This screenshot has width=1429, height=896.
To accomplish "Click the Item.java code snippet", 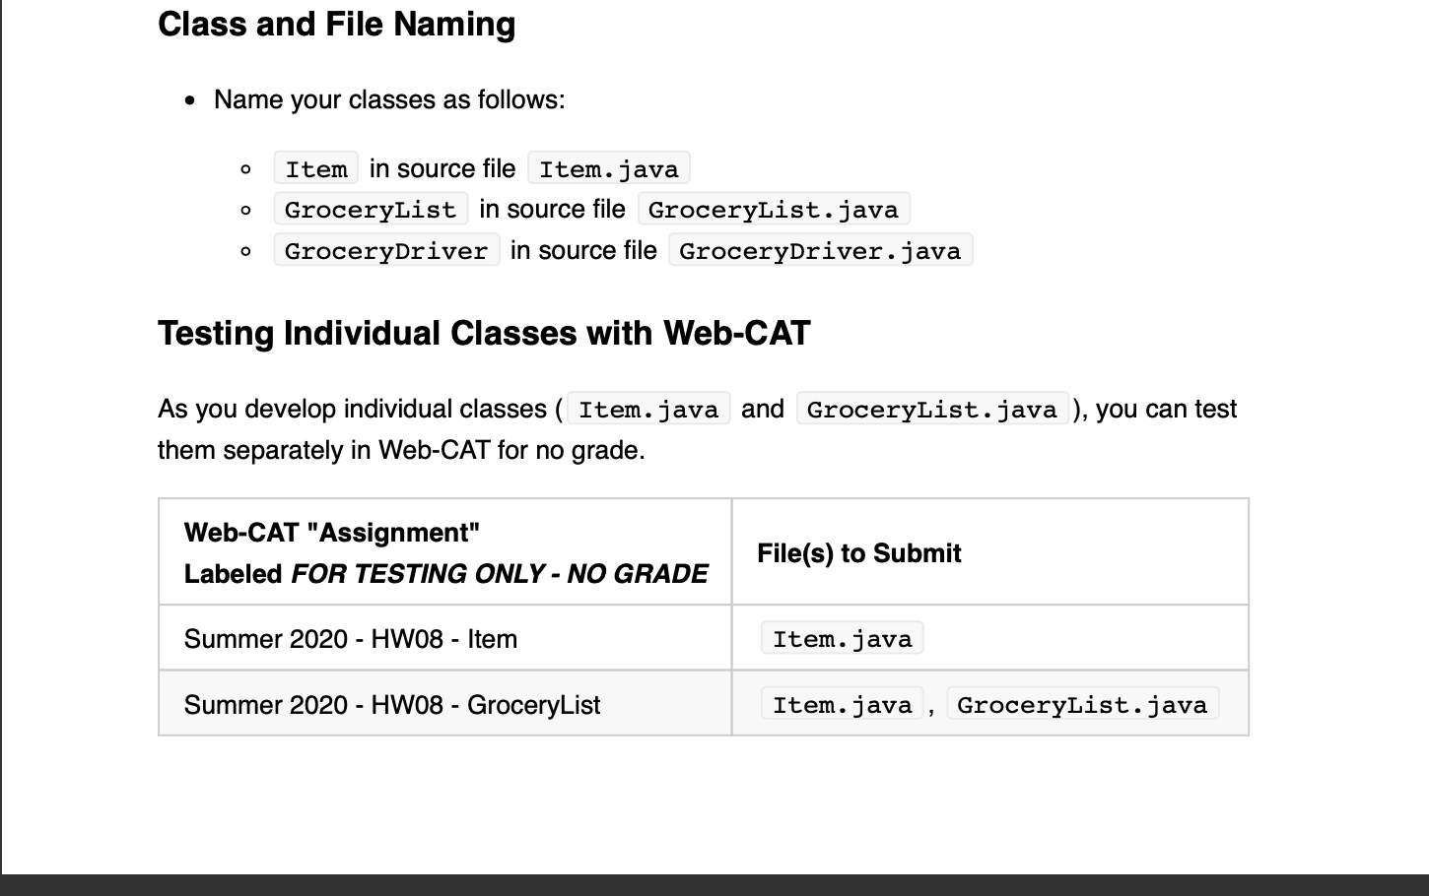I will [608, 167].
